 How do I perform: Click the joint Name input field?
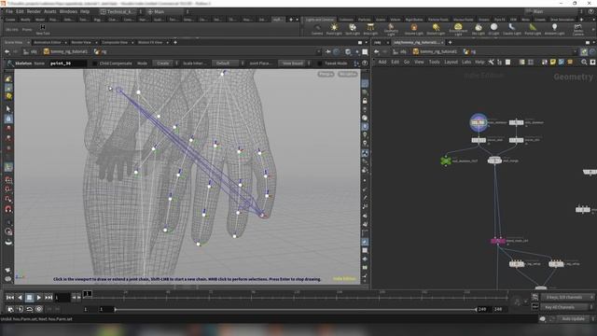pos(68,63)
